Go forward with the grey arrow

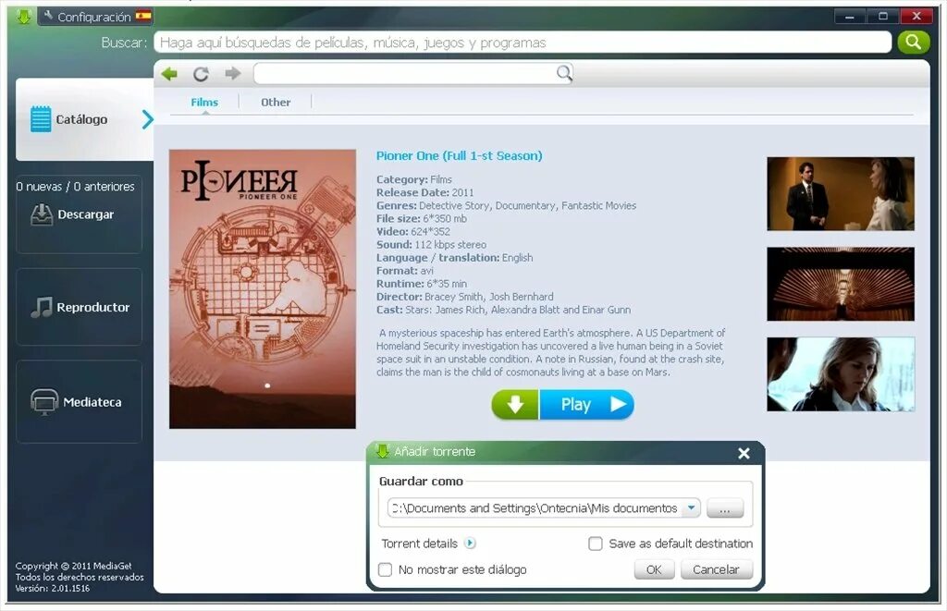tap(232, 74)
